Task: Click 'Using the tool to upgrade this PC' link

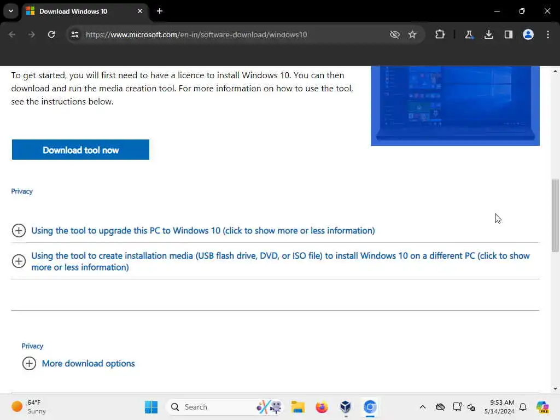Action: click(x=203, y=231)
